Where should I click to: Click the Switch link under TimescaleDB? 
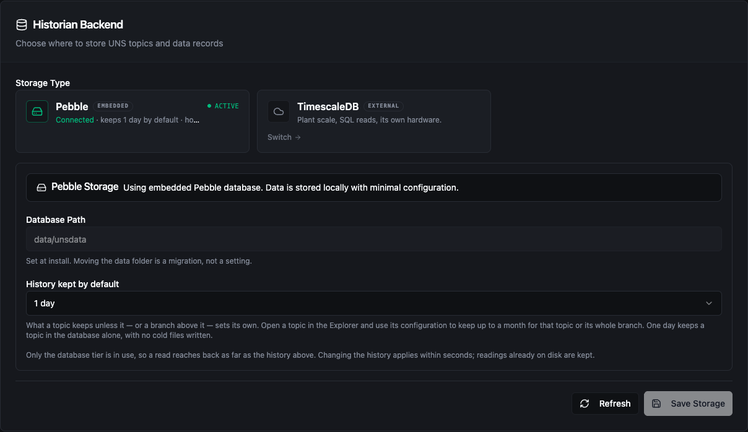tap(284, 137)
